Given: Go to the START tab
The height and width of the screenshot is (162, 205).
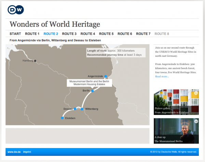Looking at the screenshot, I should (x=15, y=34).
